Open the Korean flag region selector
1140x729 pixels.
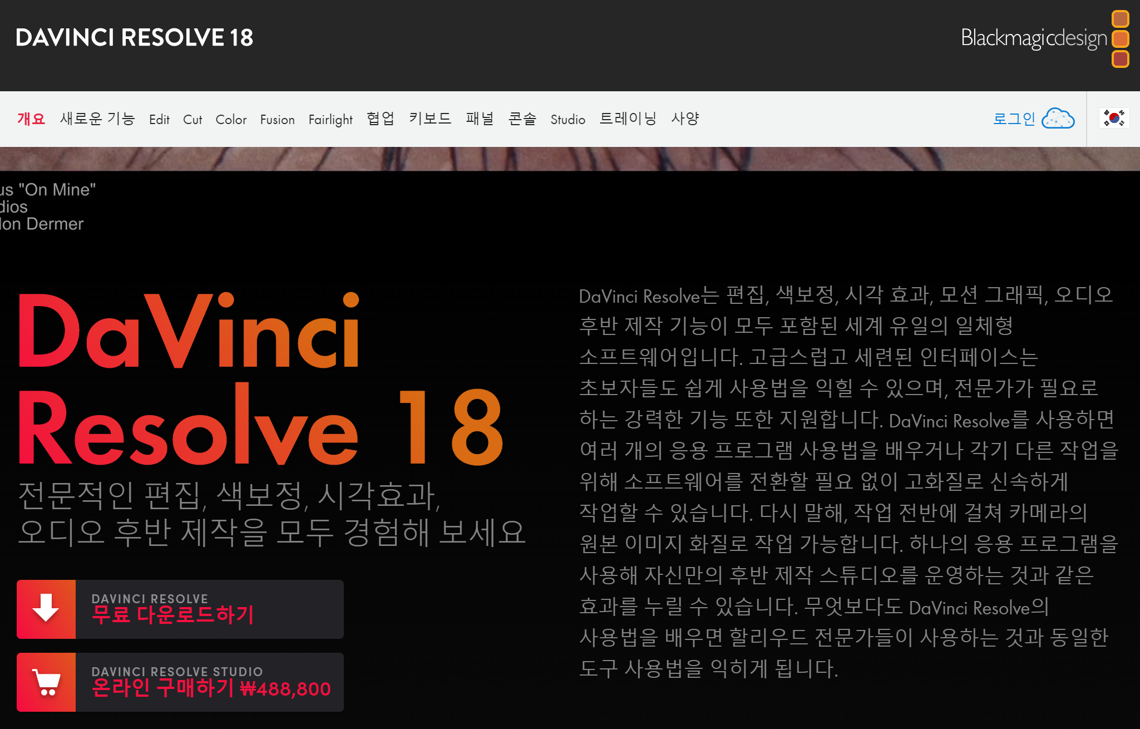[x=1114, y=119]
